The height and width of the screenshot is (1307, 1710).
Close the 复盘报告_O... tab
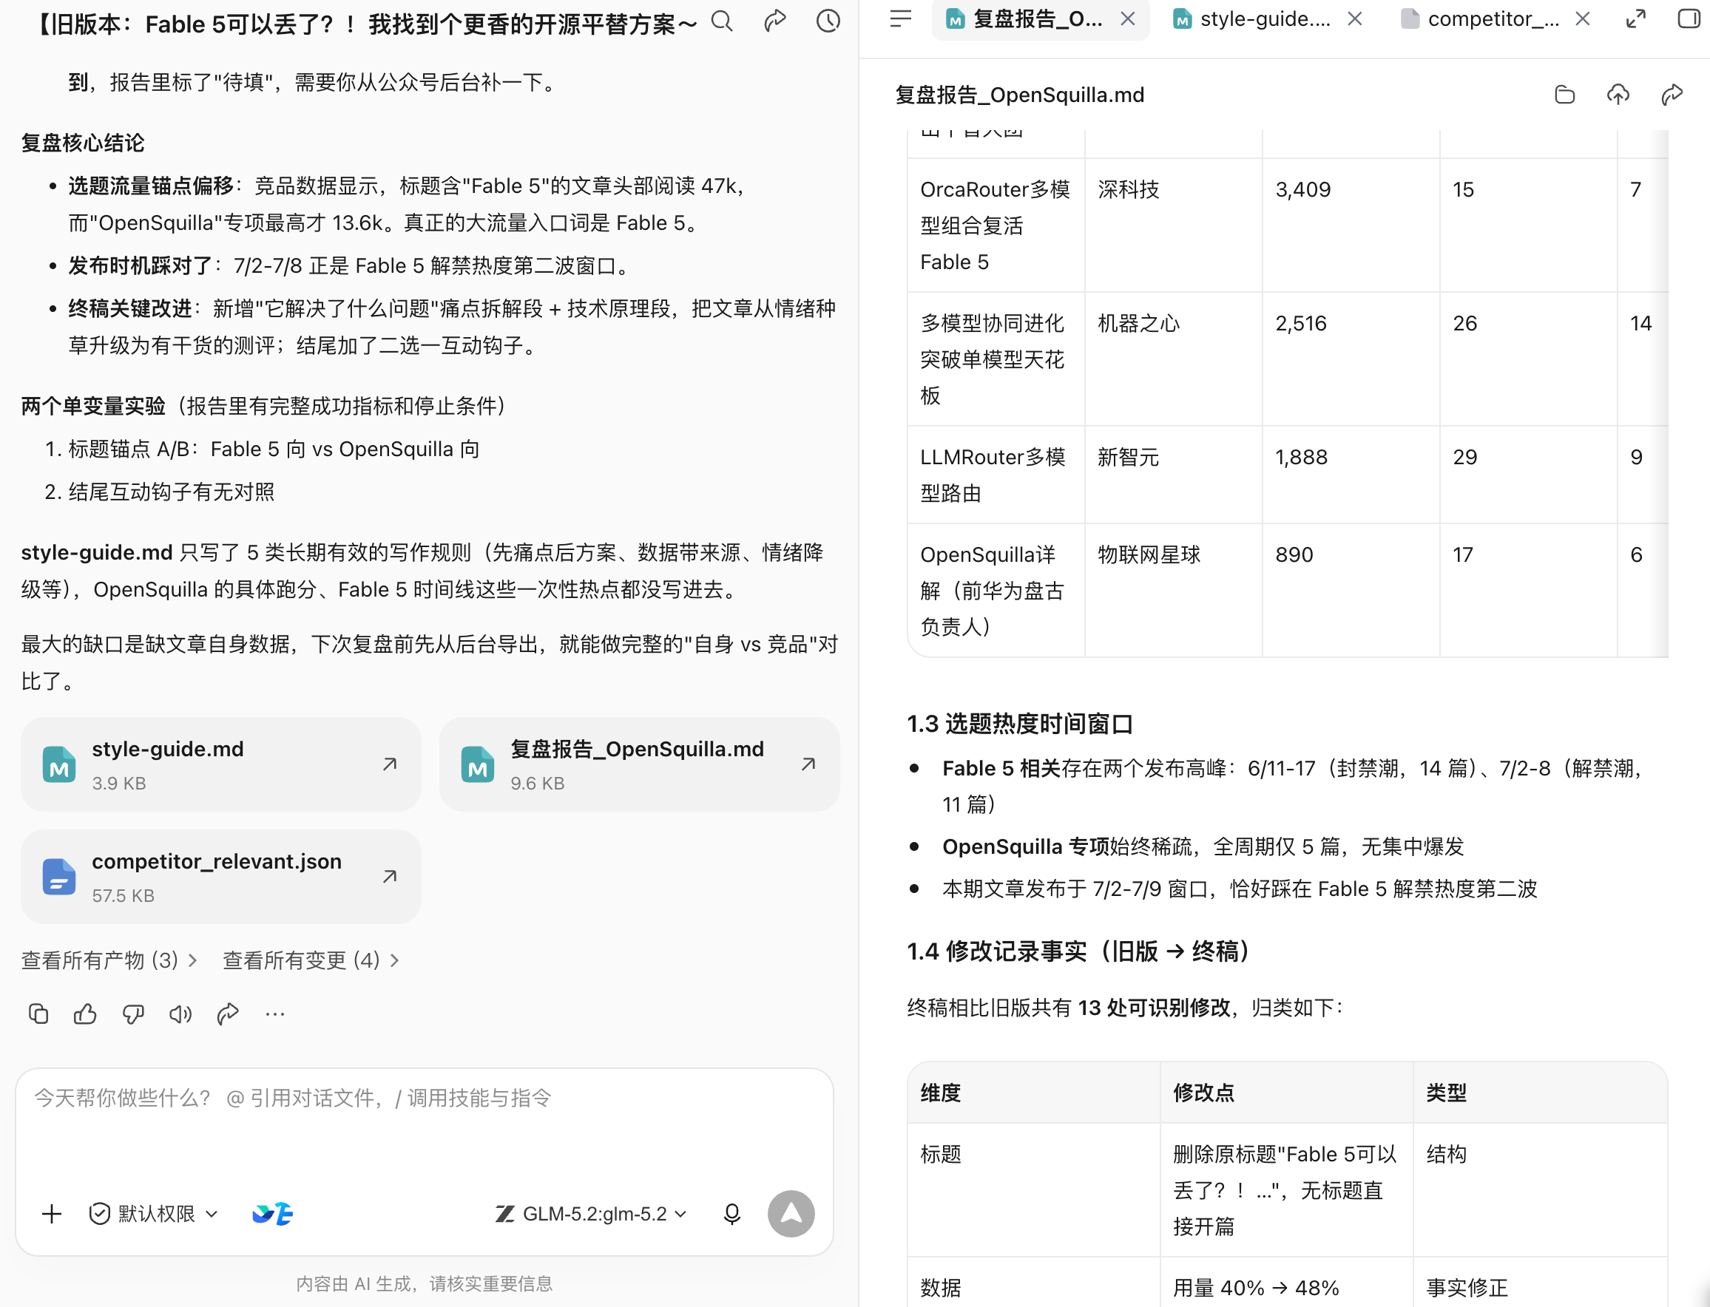(1128, 18)
